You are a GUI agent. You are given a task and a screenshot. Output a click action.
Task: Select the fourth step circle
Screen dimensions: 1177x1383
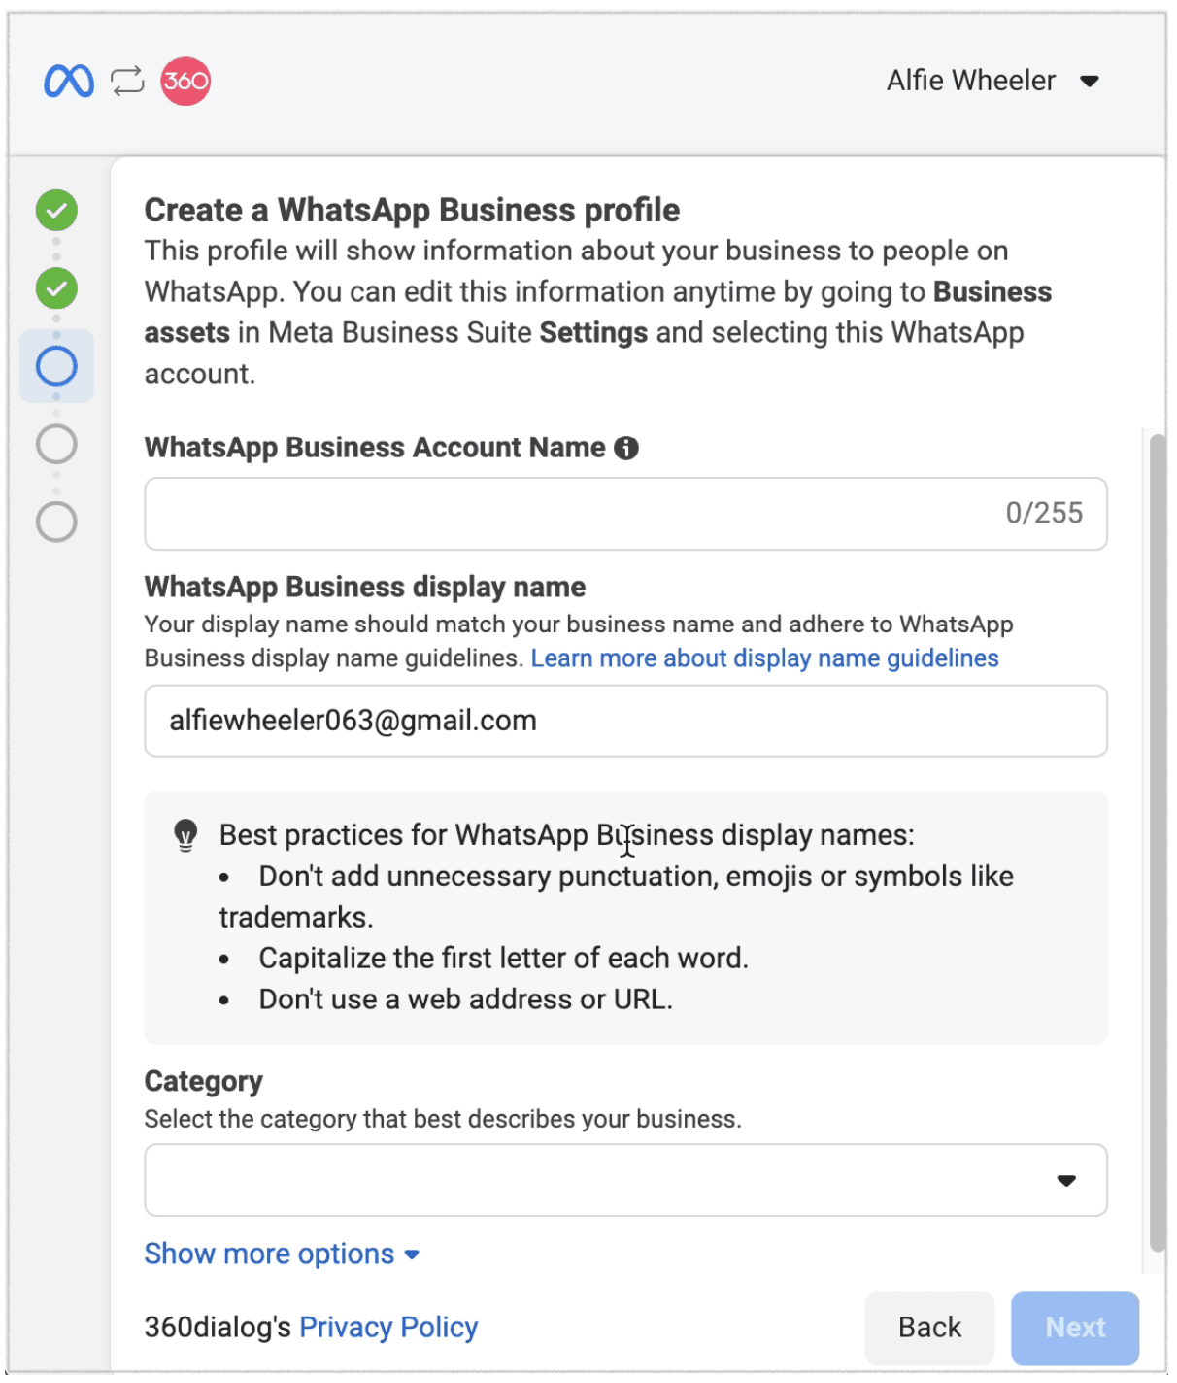(x=56, y=444)
